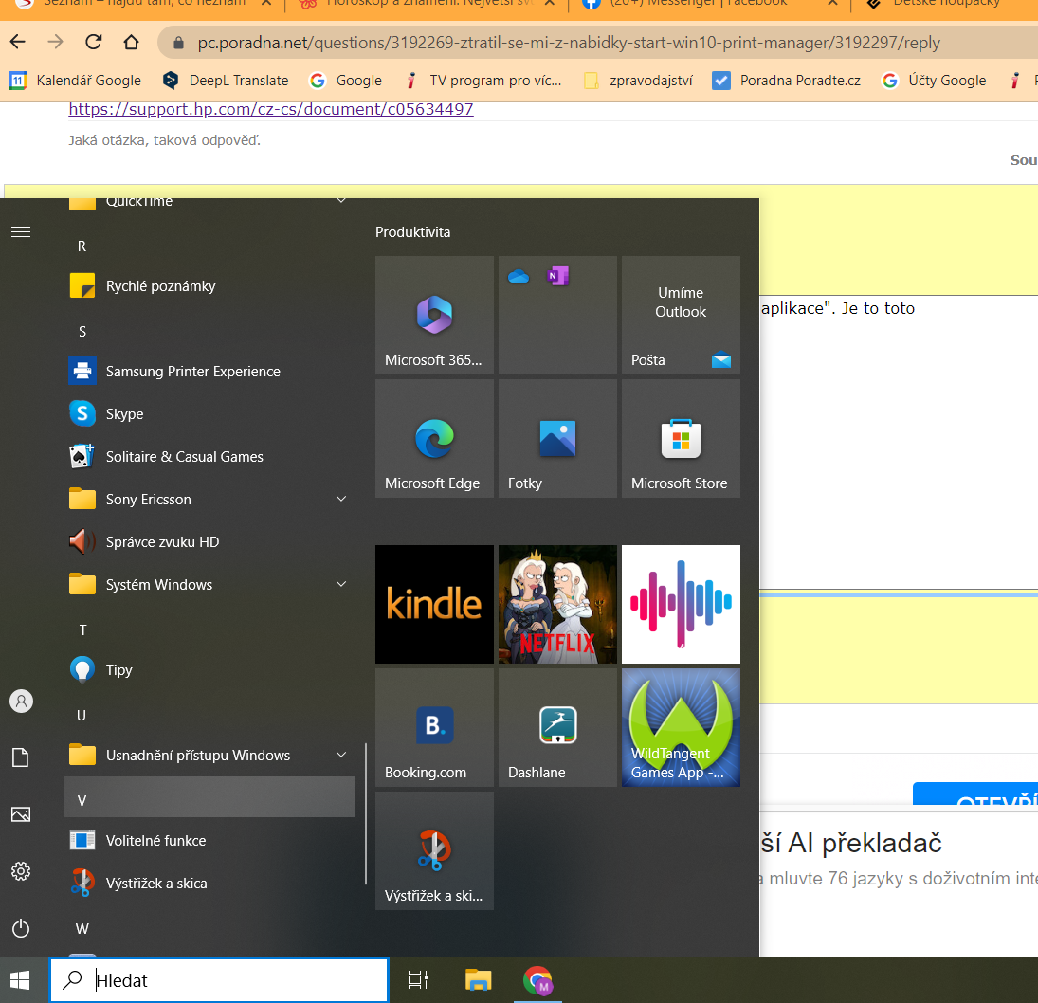
Task: Click the OneNote icon in the tile folder
Action: (558, 276)
